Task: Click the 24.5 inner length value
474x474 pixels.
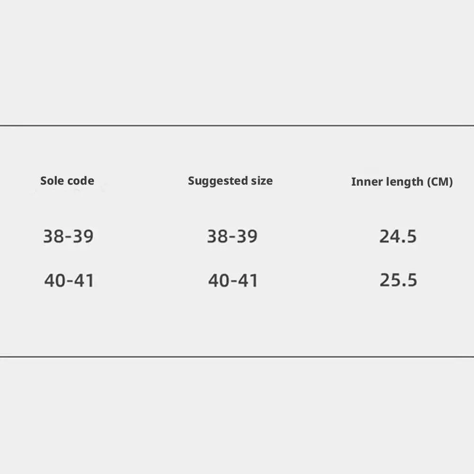Action: pos(398,236)
